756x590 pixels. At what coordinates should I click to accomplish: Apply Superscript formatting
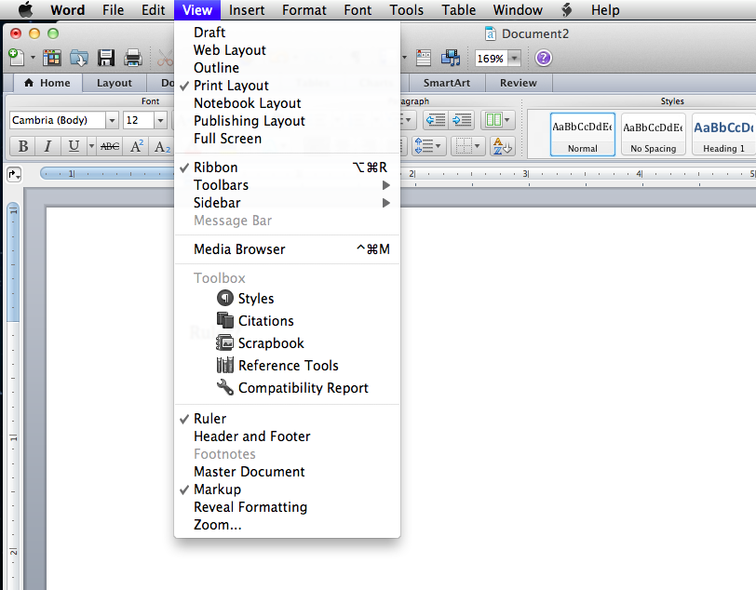pos(137,146)
